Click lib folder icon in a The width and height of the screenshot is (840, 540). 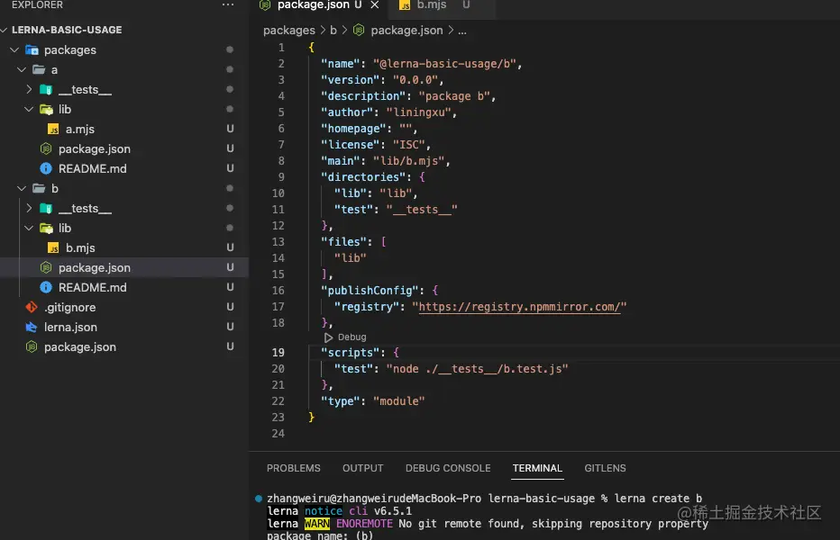click(46, 109)
